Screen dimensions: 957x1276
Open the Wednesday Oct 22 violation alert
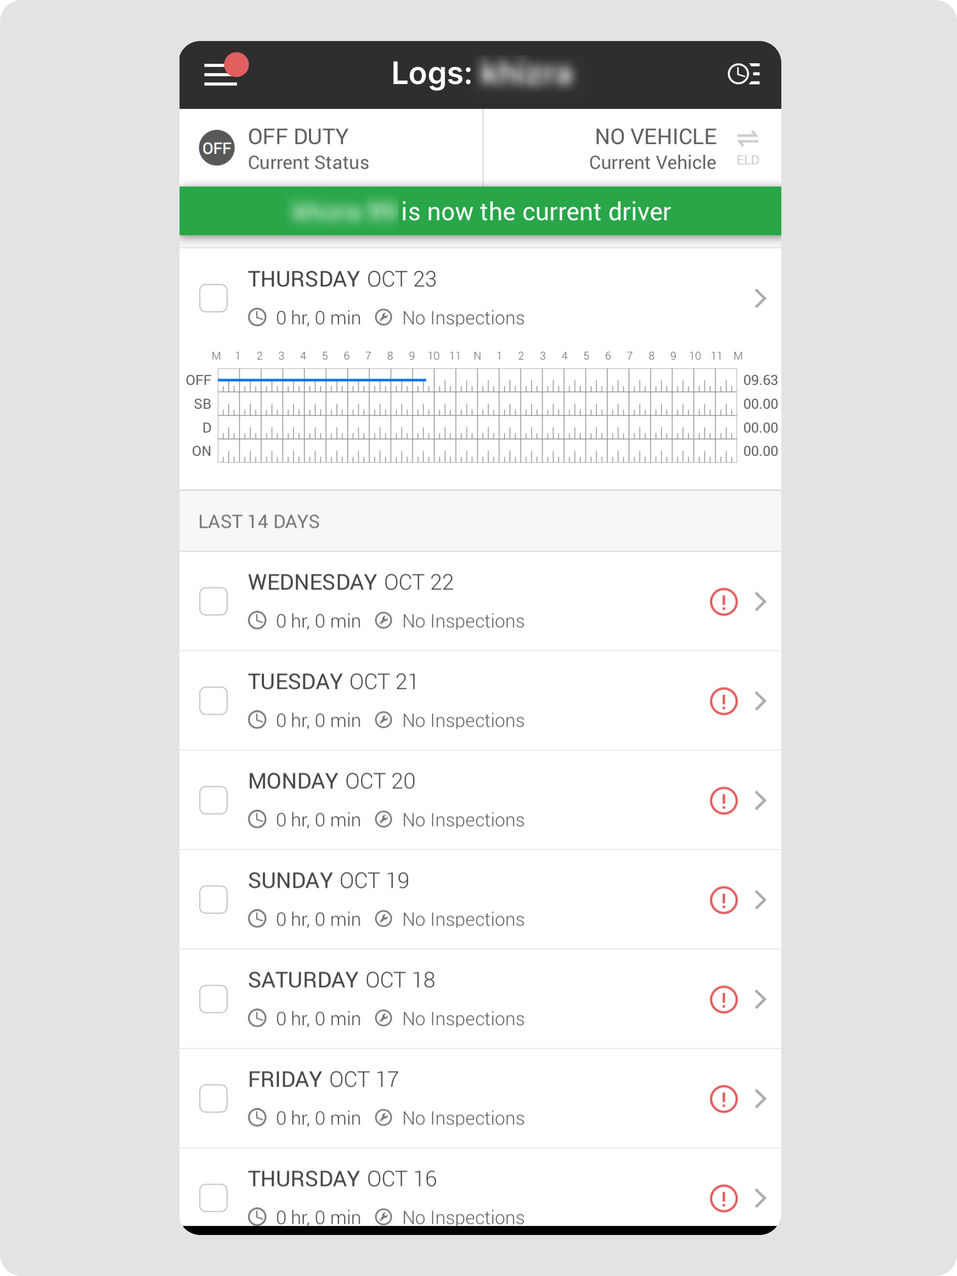coord(723,602)
